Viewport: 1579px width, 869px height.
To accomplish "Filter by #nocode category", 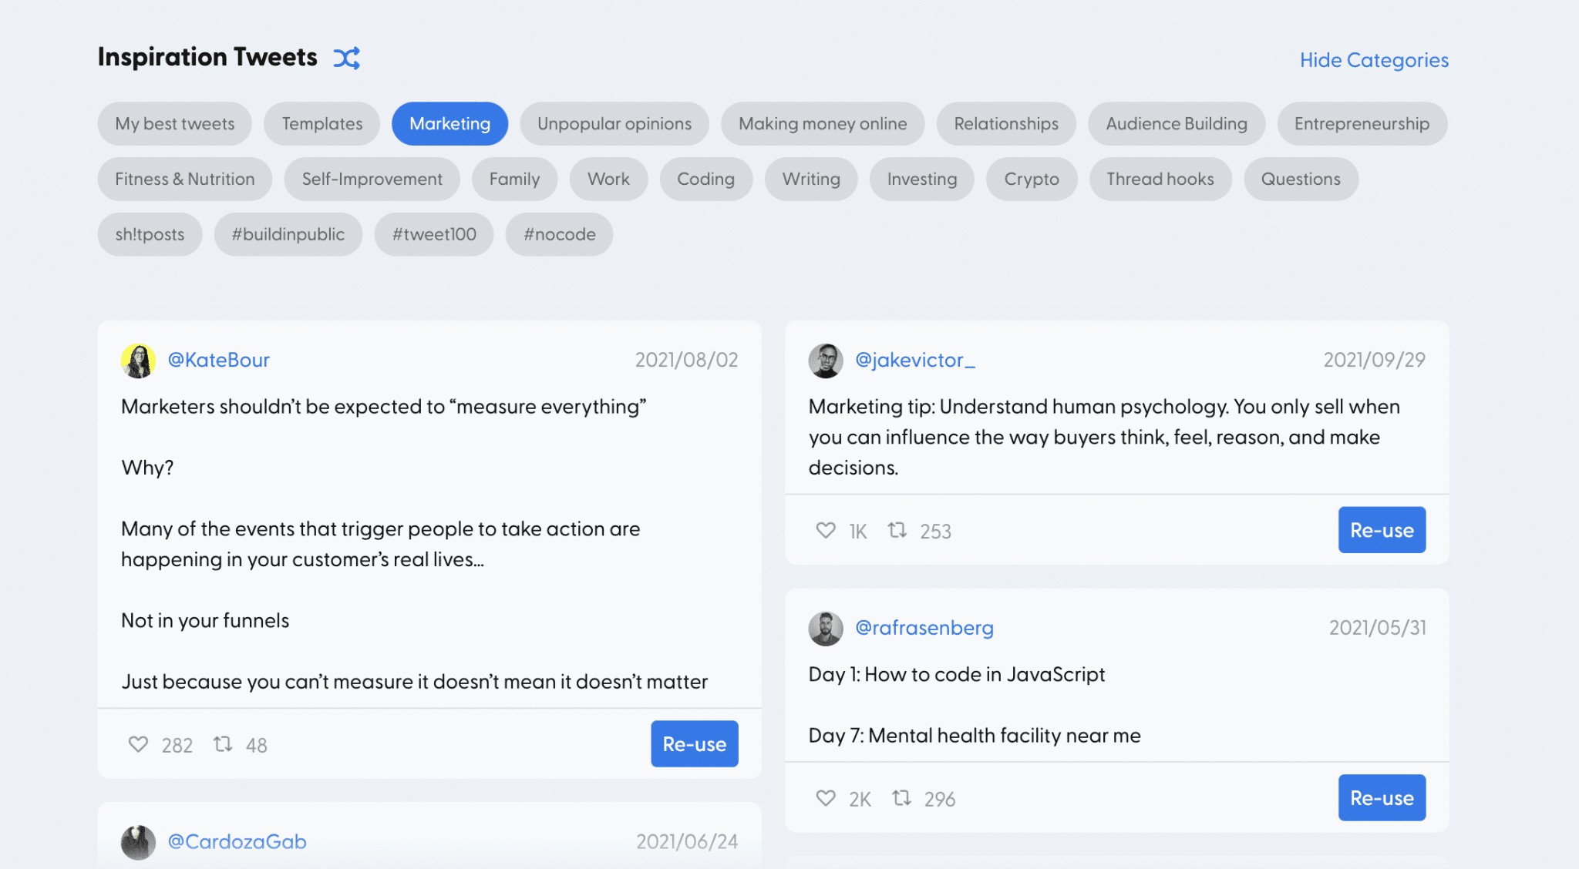I will click(x=559, y=234).
